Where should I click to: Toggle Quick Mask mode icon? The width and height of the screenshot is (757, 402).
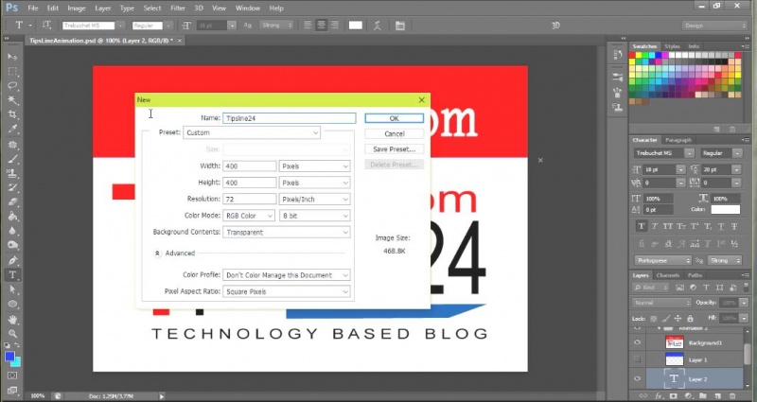[12, 376]
